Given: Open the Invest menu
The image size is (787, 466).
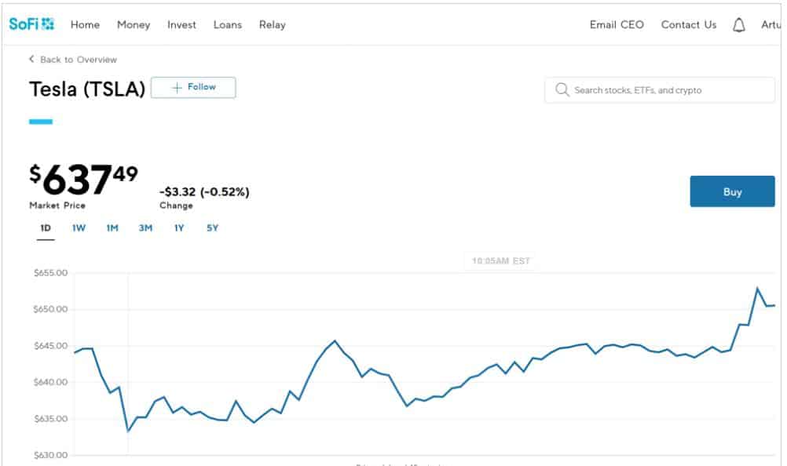Looking at the screenshot, I should pos(181,24).
